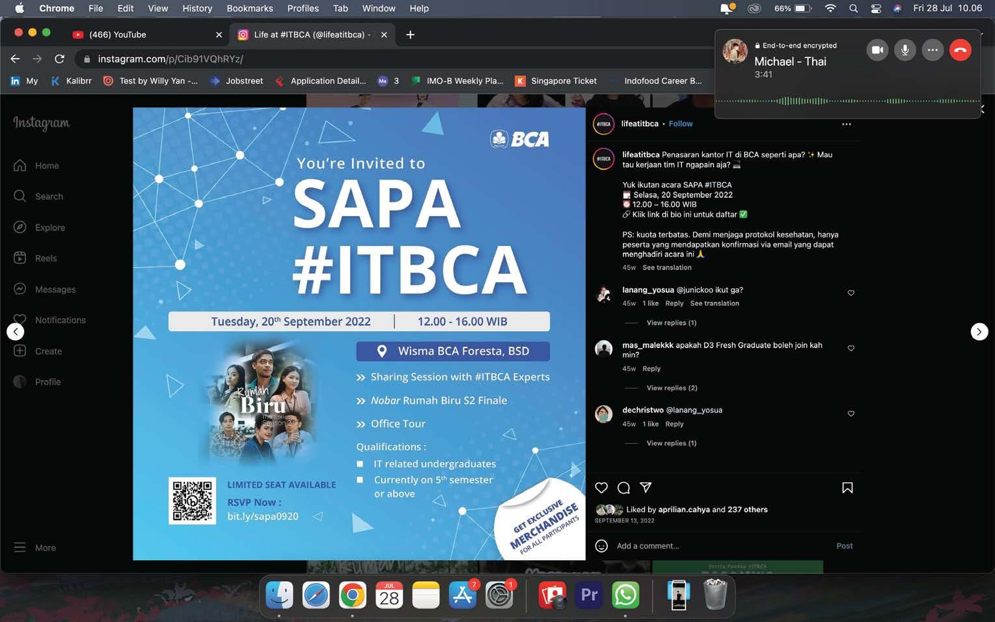Open Chrome History menu

(197, 8)
